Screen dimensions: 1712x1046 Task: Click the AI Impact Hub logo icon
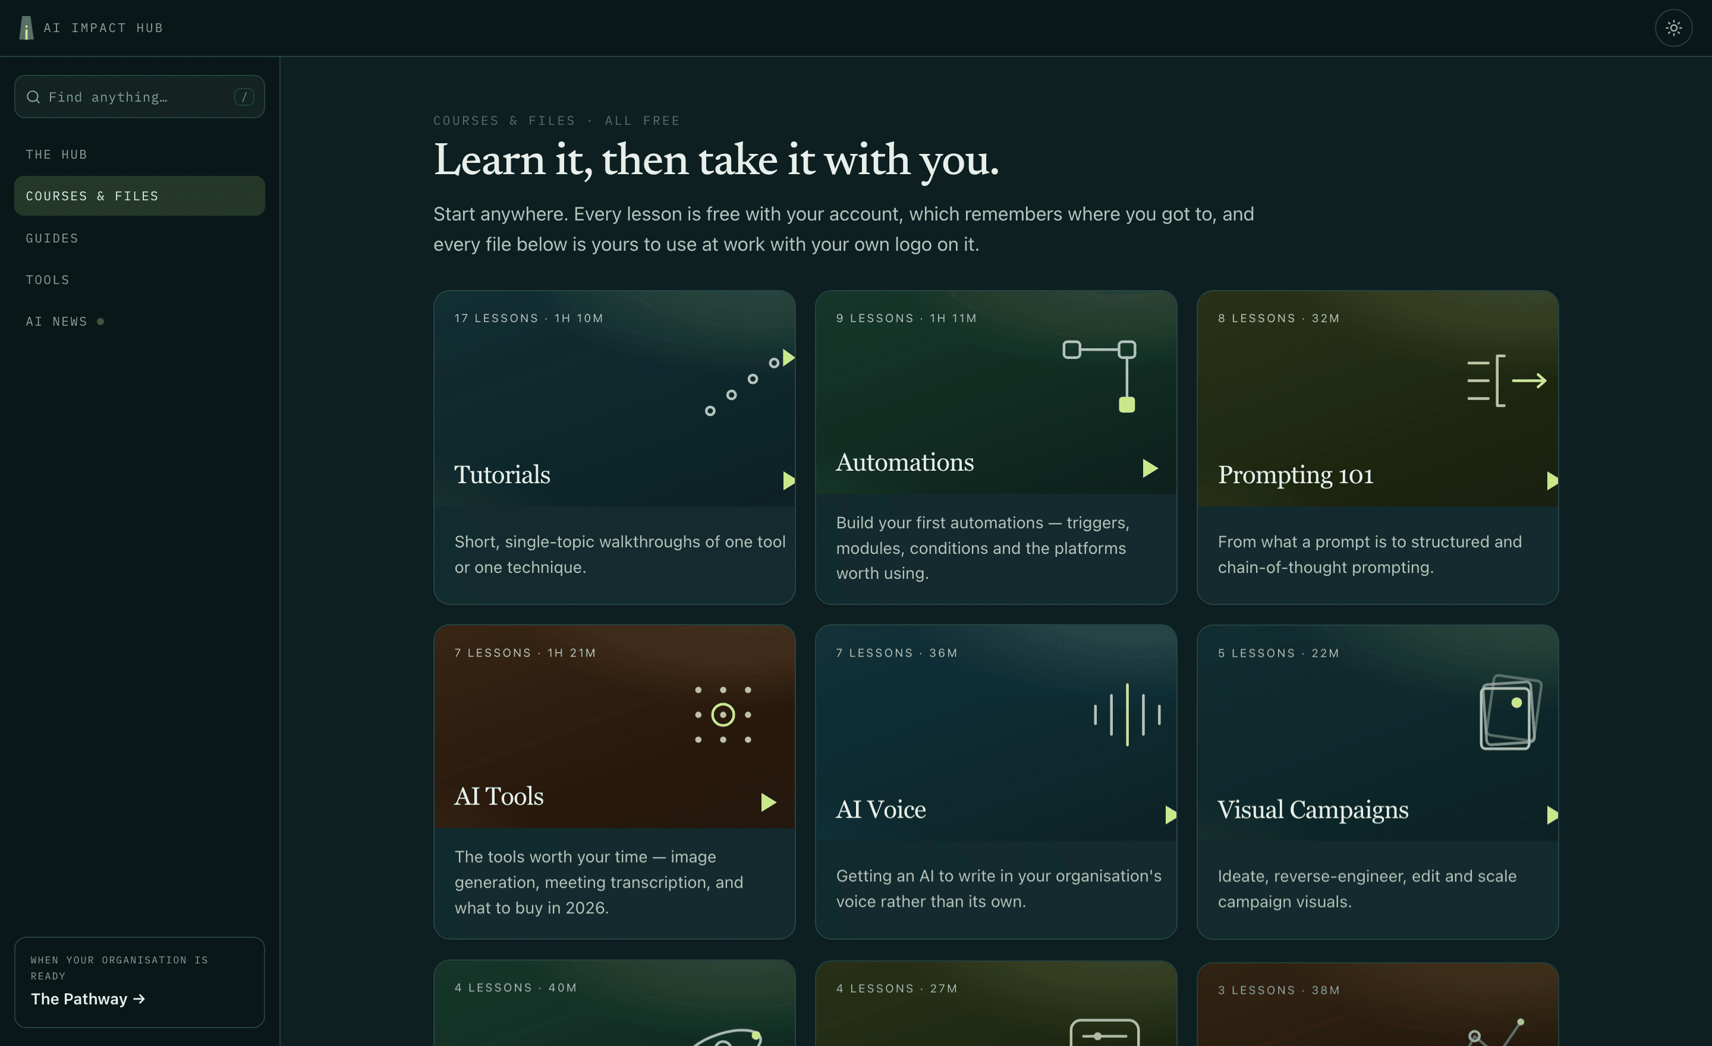pos(26,28)
